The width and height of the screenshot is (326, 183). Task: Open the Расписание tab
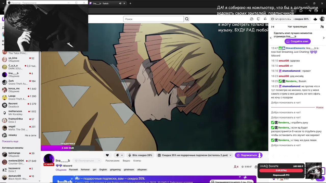click(112, 161)
